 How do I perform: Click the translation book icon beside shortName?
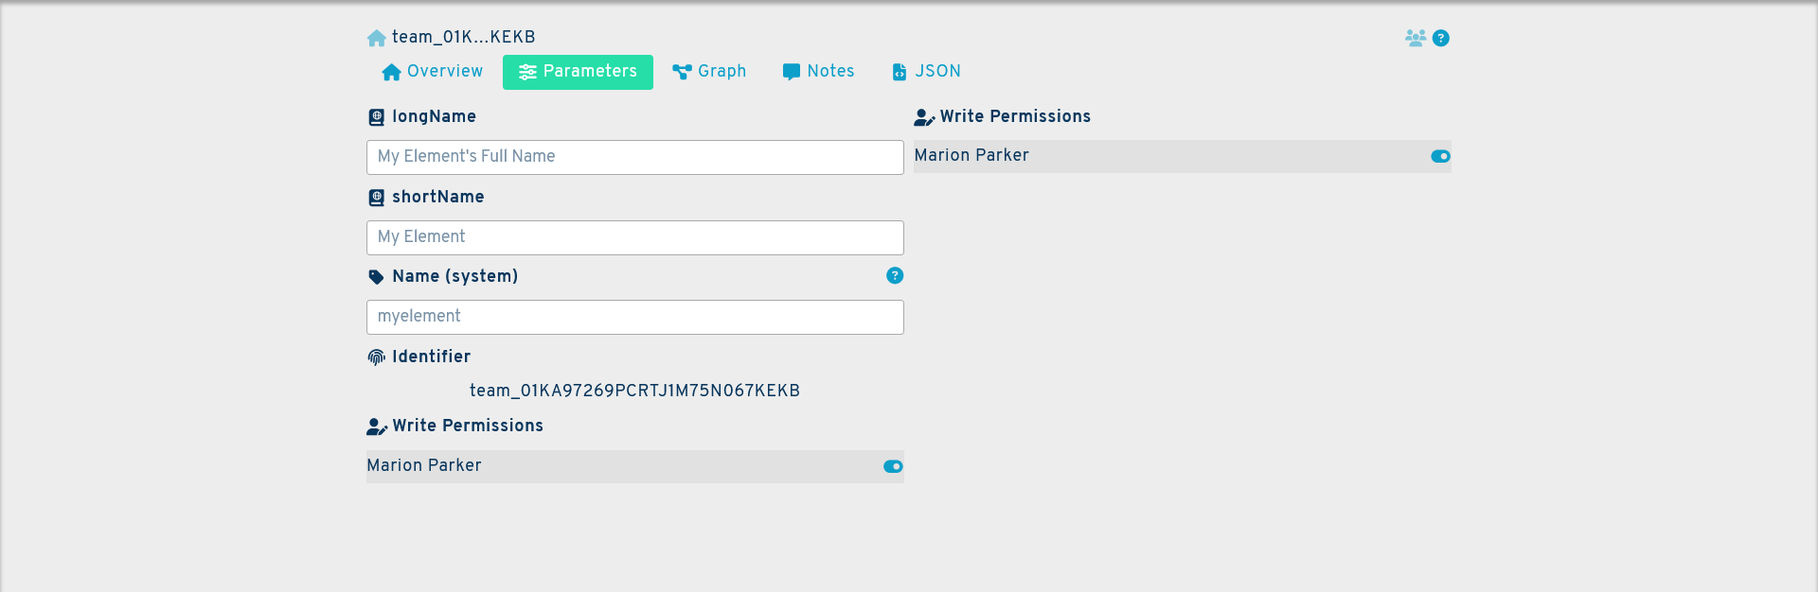pos(376,197)
